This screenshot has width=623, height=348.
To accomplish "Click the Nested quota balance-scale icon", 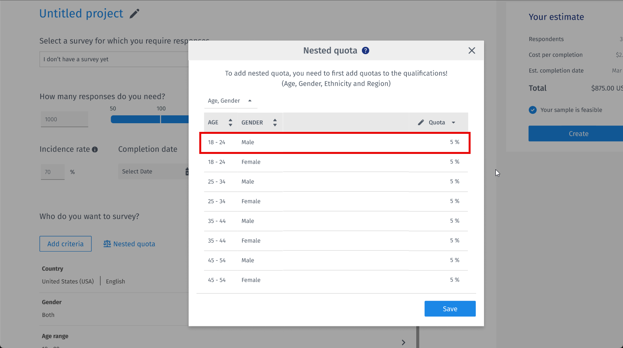I will tap(107, 244).
